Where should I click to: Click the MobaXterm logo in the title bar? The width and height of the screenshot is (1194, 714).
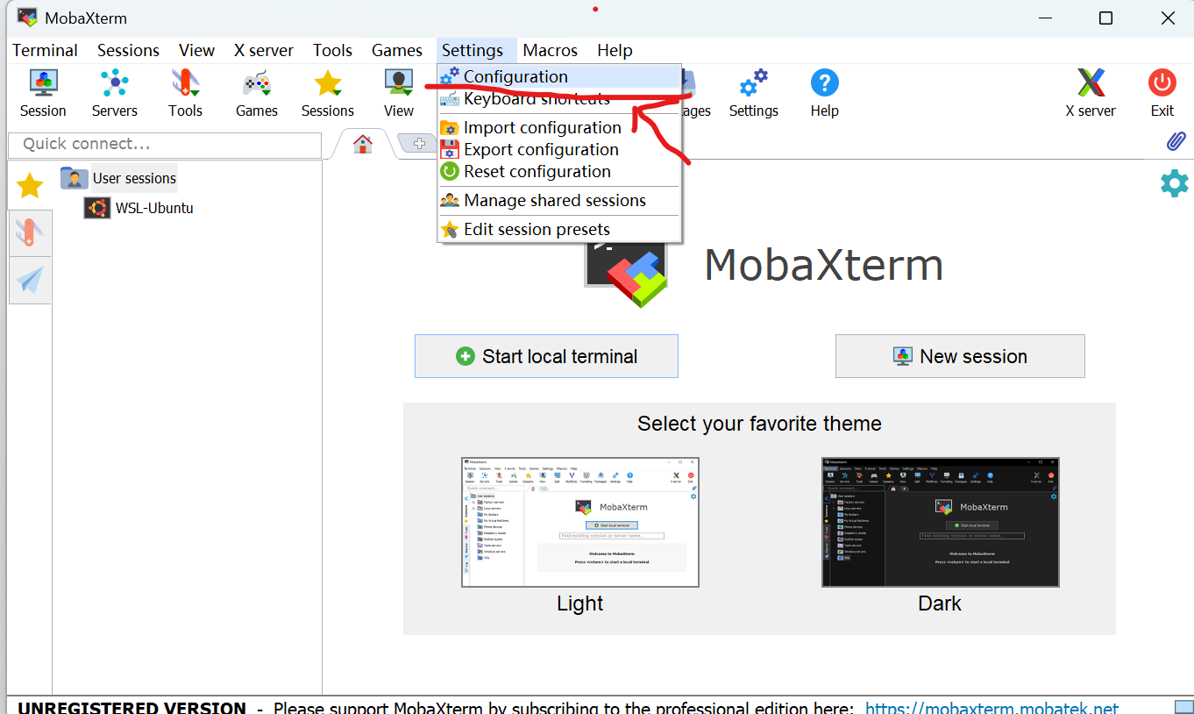[x=27, y=18]
